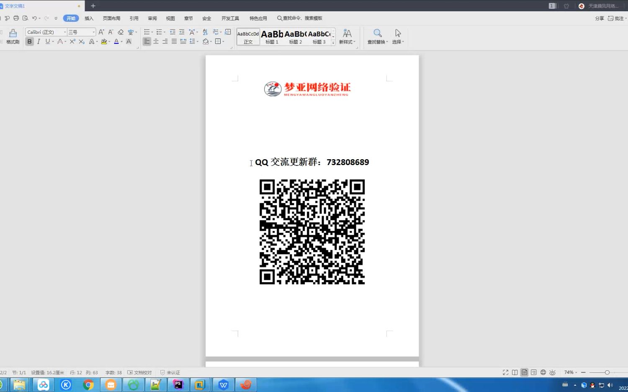Increase paragraph indent
Screen dimensions: 628x392
tap(182, 32)
